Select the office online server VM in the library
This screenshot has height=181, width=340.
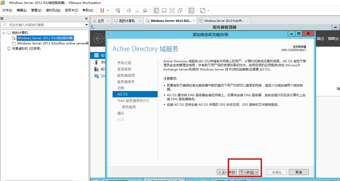coord(53,43)
